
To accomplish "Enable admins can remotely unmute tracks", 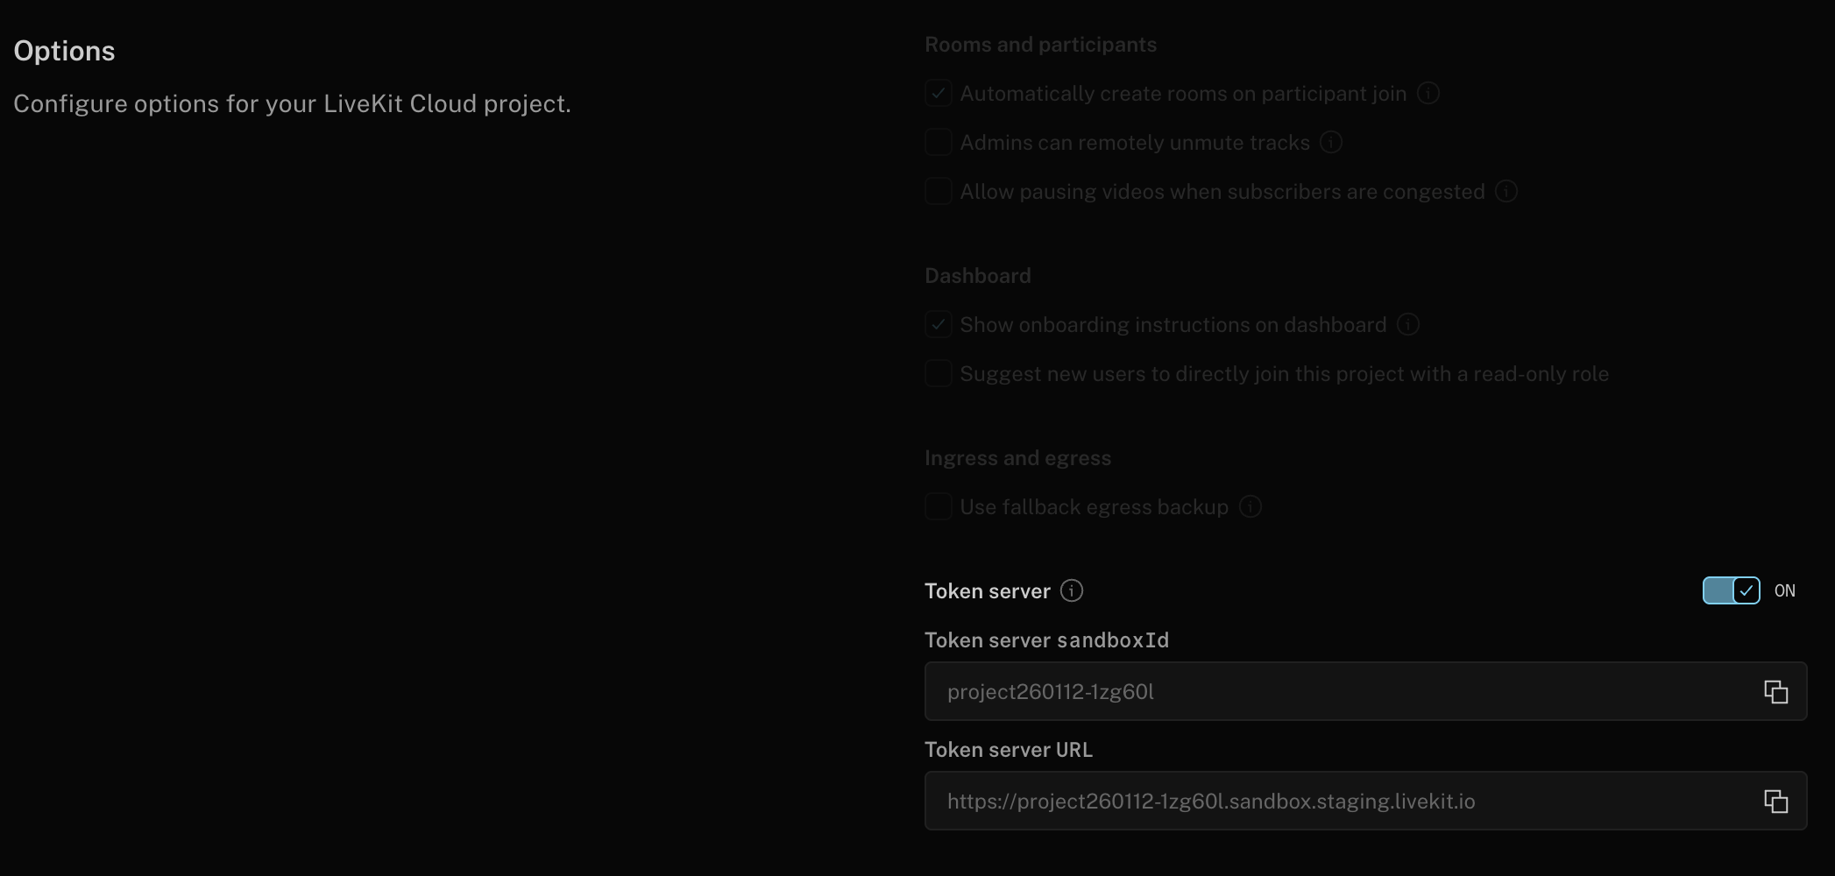I will point(938,142).
